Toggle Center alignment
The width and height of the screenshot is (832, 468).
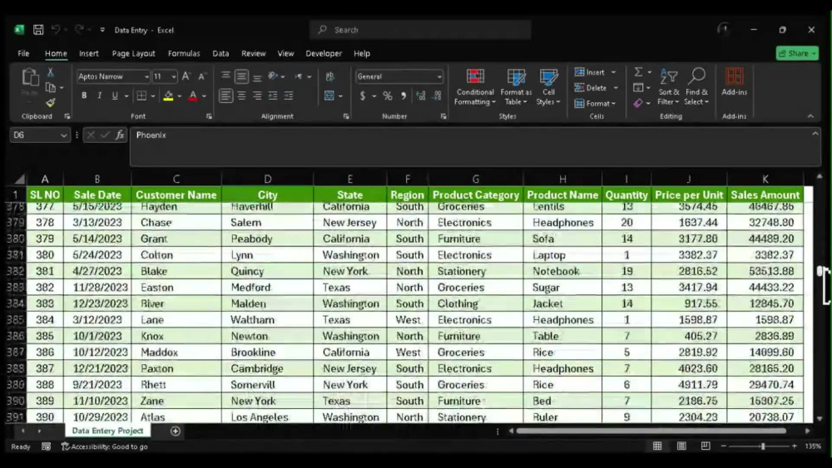tap(241, 96)
